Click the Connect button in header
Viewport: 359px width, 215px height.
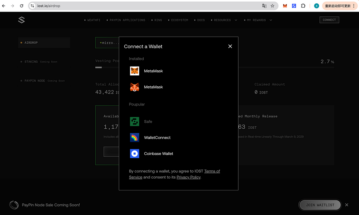coord(329,20)
